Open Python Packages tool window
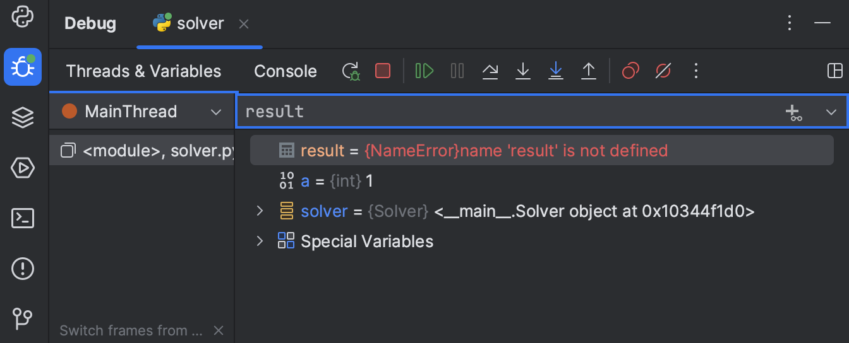 23,117
